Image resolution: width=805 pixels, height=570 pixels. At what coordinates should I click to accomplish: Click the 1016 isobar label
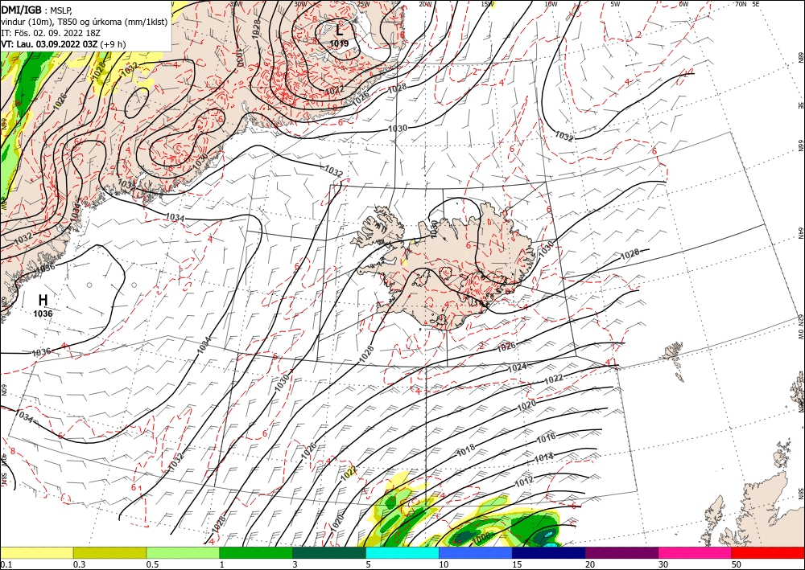pyautogui.click(x=546, y=438)
